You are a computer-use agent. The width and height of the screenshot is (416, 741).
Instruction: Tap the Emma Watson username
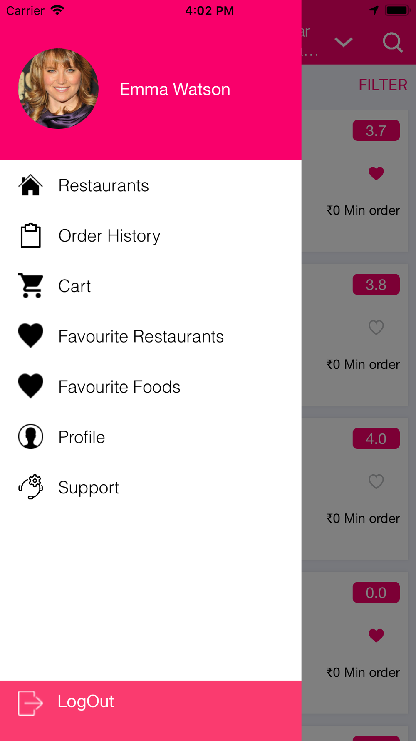(x=175, y=89)
